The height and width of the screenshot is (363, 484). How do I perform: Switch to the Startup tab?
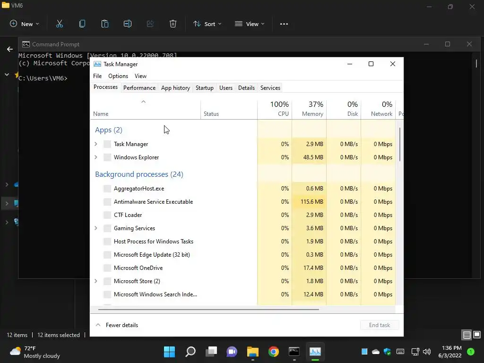coord(204,88)
